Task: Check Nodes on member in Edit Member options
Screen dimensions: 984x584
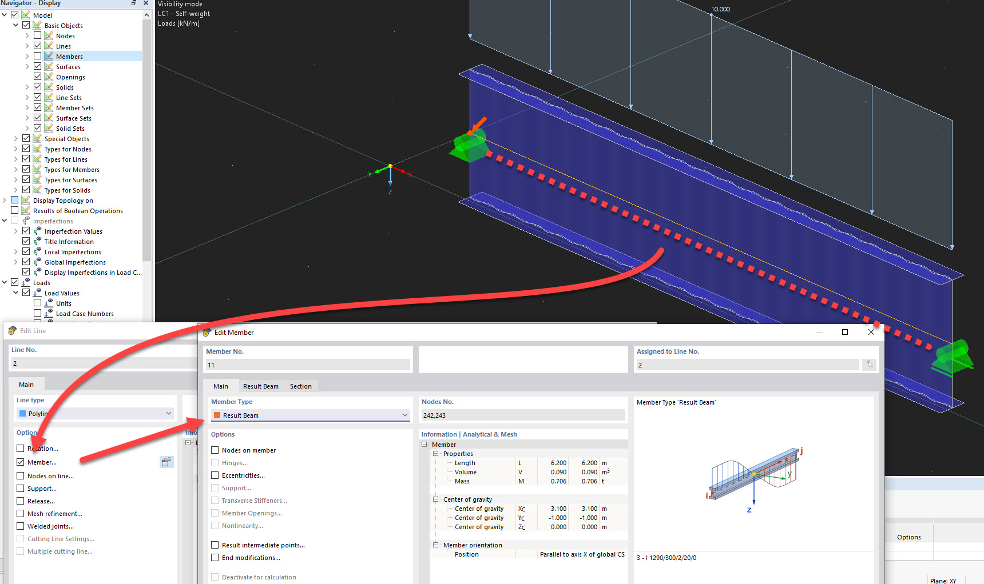Action: [215, 450]
